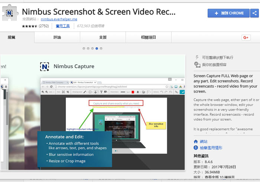Viewport: 260px width, 182px height.
Task: Switch to the 總覽 tab
Action: point(12,37)
